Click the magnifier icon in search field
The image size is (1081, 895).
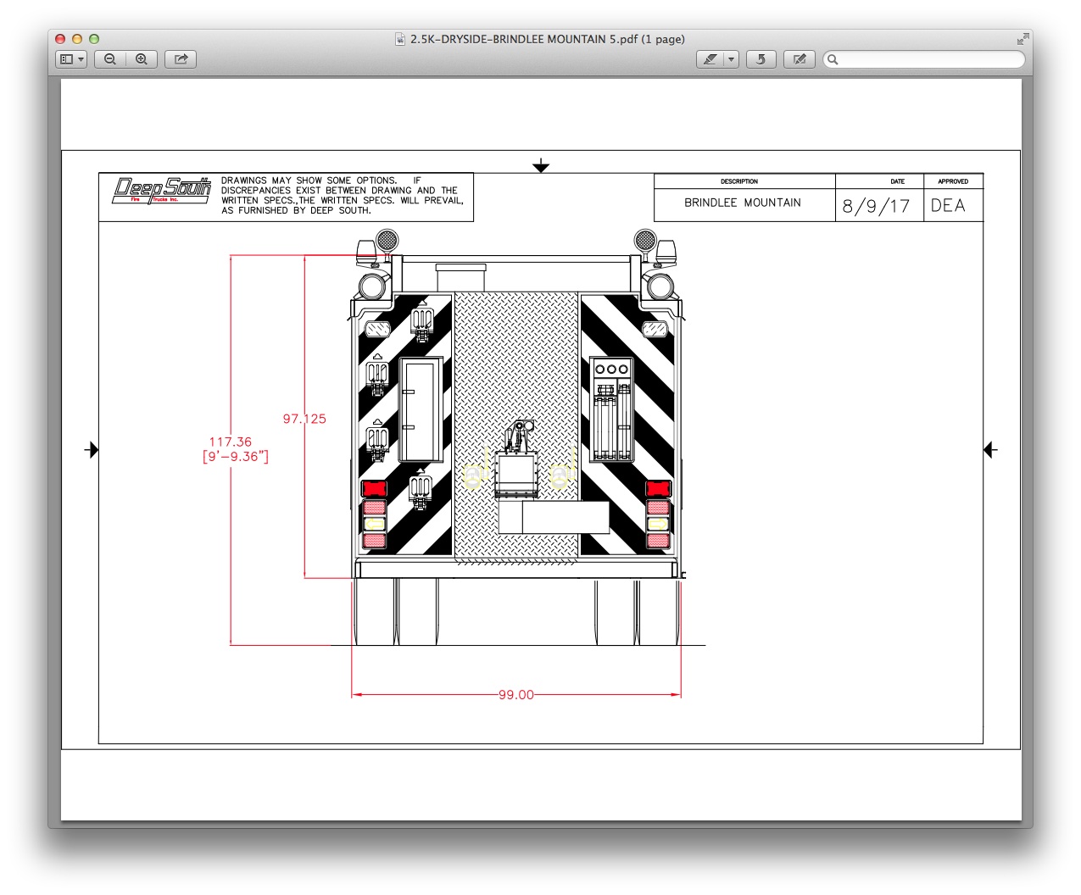[833, 59]
